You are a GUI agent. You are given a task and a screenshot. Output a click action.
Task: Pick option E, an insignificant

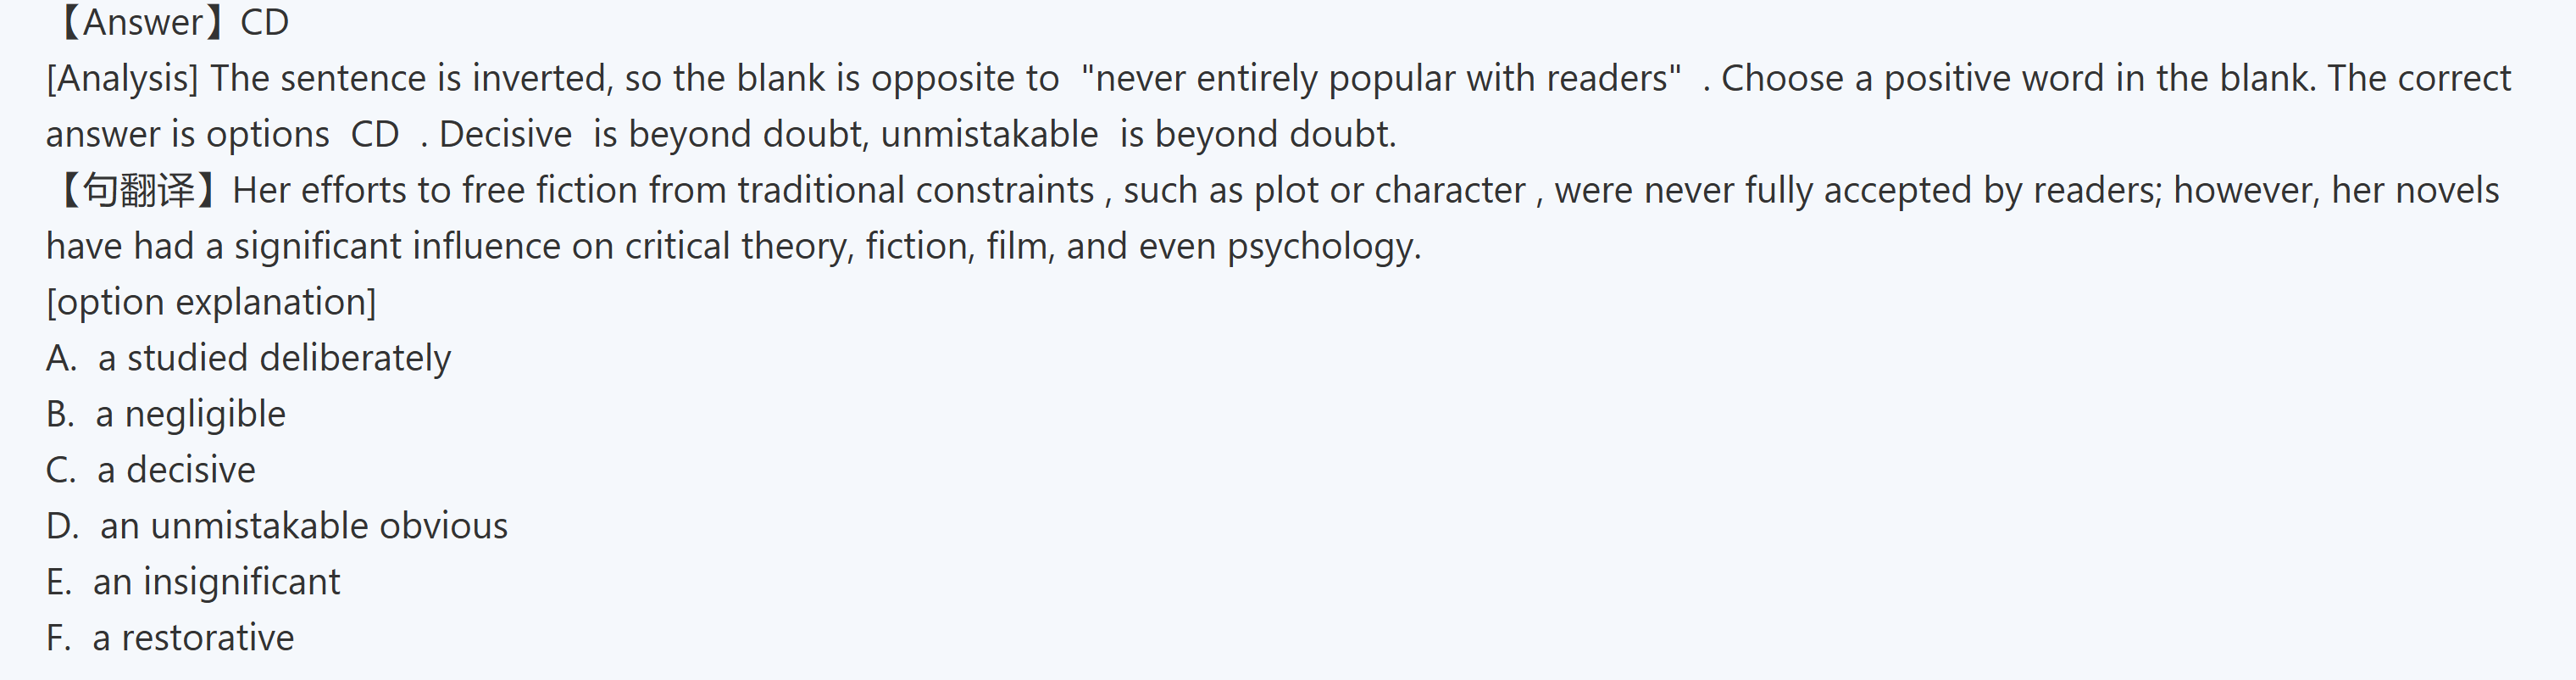click(193, 582)
